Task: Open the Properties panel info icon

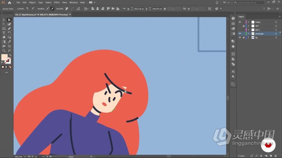Action: [233, 18]
